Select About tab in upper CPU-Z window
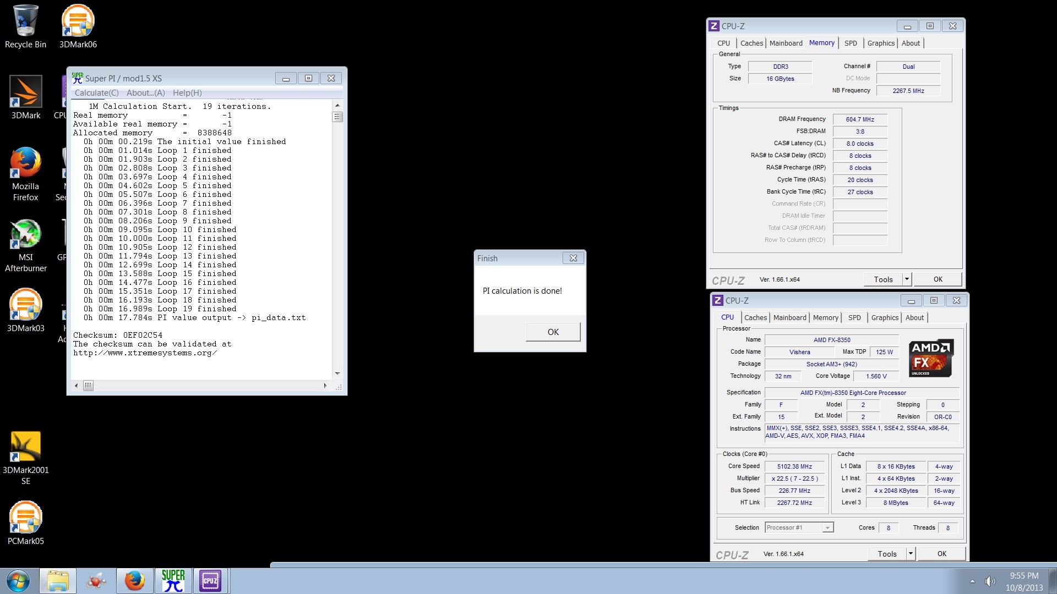The width and height of the screenshot is (1057, 594). click(911, 43)
